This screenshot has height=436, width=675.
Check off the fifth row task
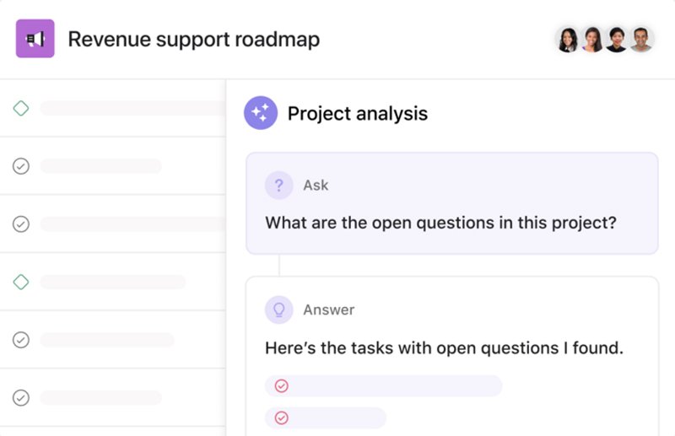point(21,339)
